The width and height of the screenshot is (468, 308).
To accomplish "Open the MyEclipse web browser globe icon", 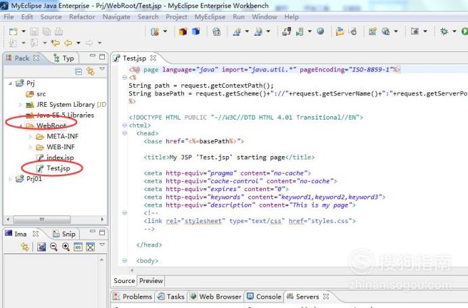I will (321, 31).
